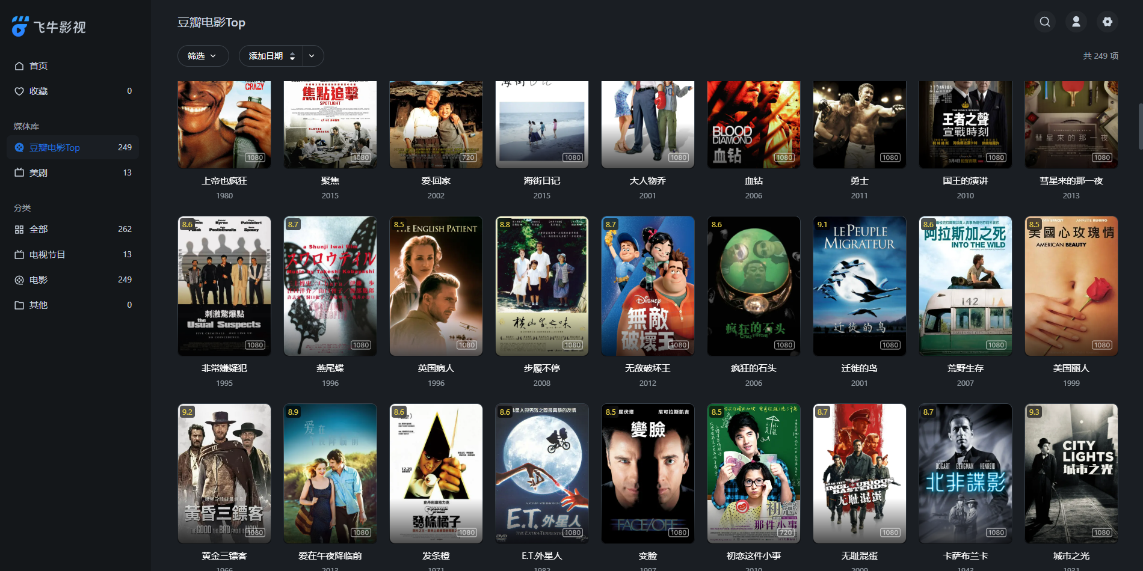Click the 豆瓣电影Top page heading
Viewport: 1143px width, 571px height.
click(211, 23)
